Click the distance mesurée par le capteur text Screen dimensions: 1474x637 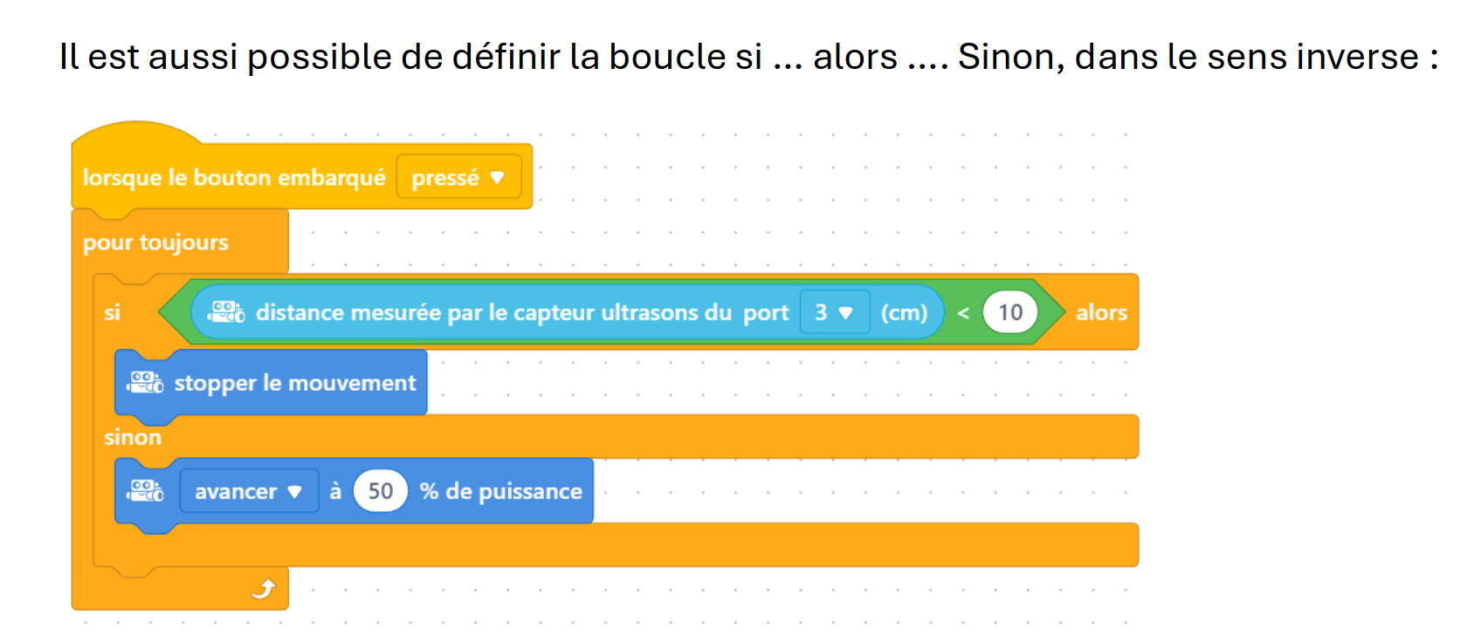click(493, 312)
